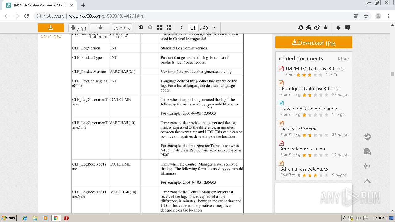Click the print button

pyautogui.click(x=78, y=28)
